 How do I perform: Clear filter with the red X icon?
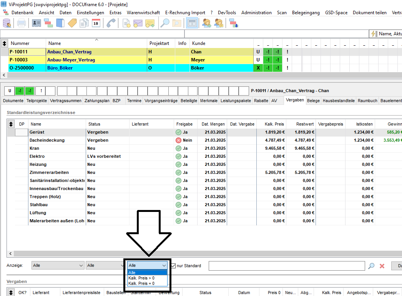coord(382,266)
